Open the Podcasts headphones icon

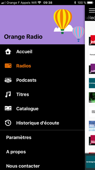point(8,80)
